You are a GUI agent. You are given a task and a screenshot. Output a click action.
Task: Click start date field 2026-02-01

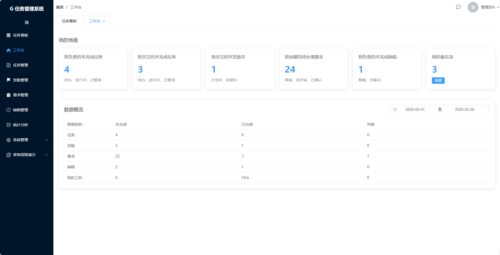pyautogui.click(x=415, y=109)
